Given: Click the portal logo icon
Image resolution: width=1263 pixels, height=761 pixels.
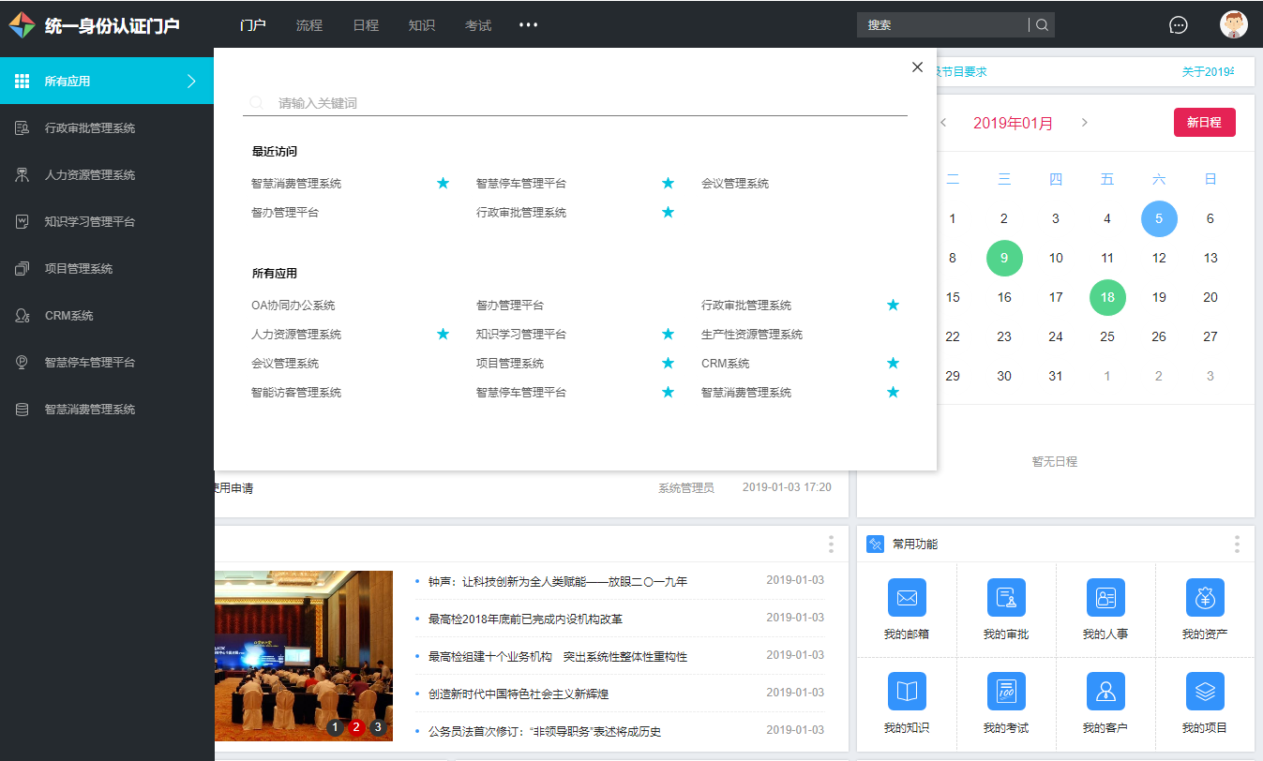Looking at the screenshot, I should click(22, 25).
